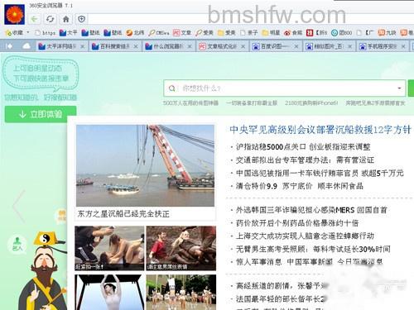Click the 名人 round person icon

point(17,244)
